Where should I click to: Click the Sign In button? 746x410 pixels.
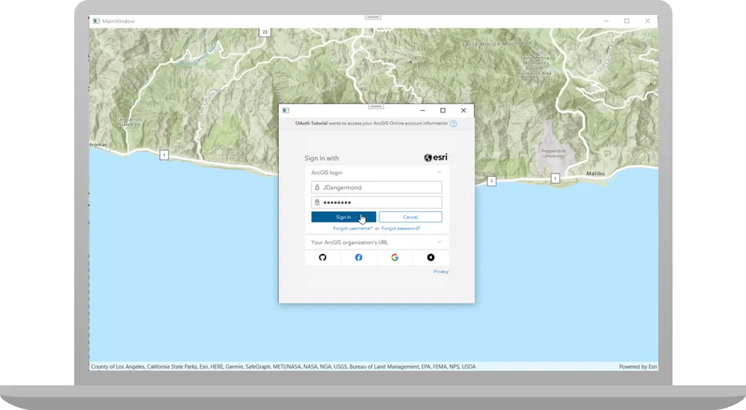click(x=343, y=217)
